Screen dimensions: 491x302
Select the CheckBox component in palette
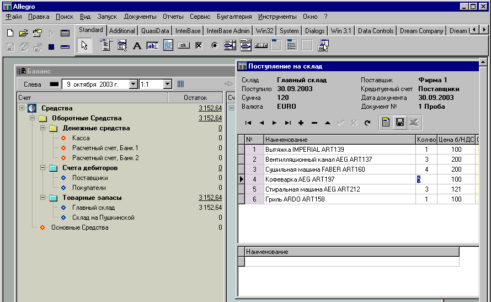pos(199,46)
